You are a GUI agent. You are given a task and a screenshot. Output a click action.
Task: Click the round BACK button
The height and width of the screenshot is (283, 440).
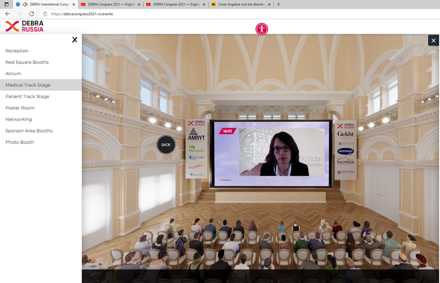click(166, 145)
